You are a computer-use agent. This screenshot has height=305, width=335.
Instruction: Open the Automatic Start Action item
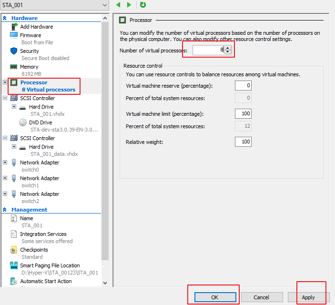pos(46,281)
